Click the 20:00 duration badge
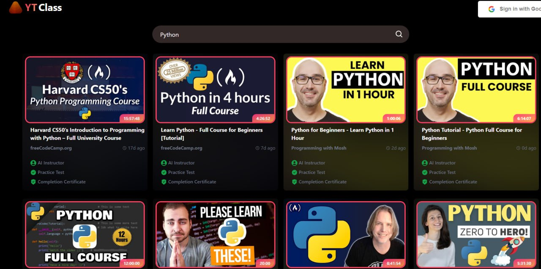 [x=265, y=263]
